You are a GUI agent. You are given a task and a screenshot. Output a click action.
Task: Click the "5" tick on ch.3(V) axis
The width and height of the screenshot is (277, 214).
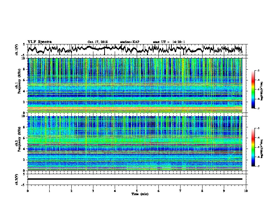click(x=24, y=174)
